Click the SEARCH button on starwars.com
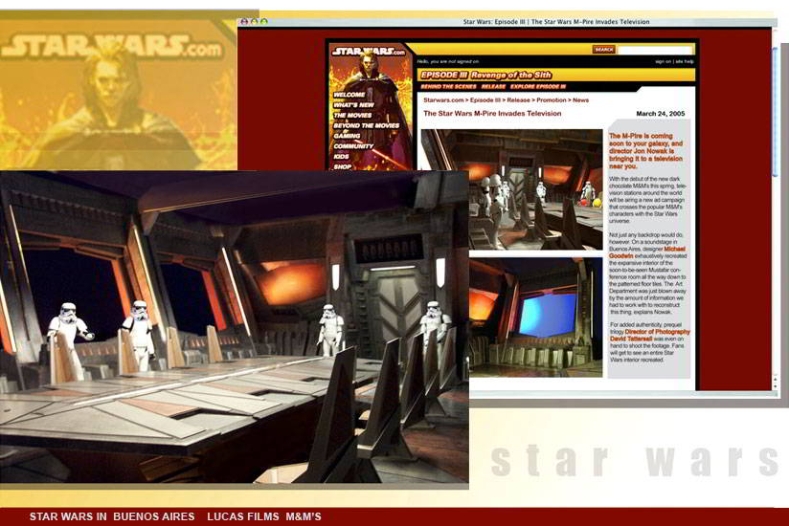789x526 pixels. coord(603,49)
